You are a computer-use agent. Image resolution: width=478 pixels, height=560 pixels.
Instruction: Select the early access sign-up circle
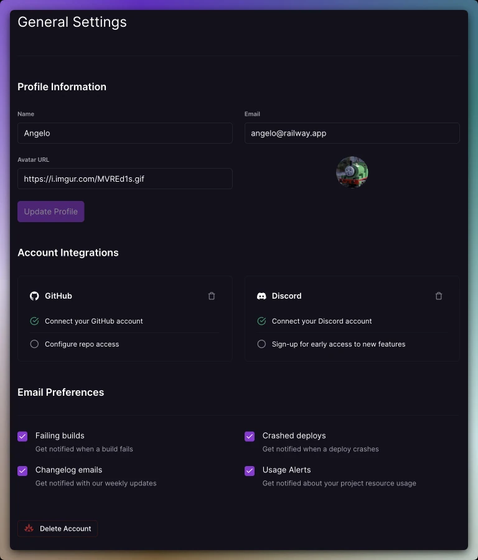pyautogui.click(x=261, y=344)
